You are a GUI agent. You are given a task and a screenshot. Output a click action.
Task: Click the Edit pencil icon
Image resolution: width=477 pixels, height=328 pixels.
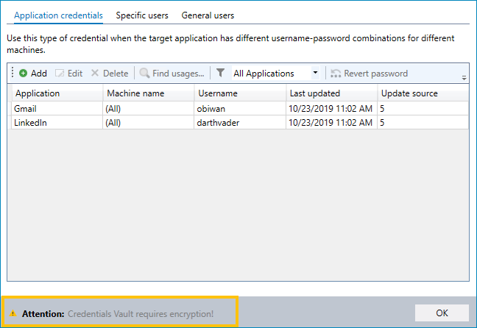(60, 74)
